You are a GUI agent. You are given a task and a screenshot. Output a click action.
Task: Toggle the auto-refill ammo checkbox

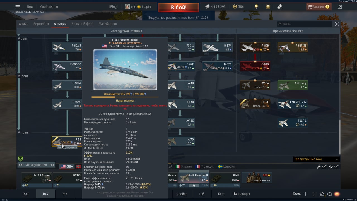(x=337, y=167)
